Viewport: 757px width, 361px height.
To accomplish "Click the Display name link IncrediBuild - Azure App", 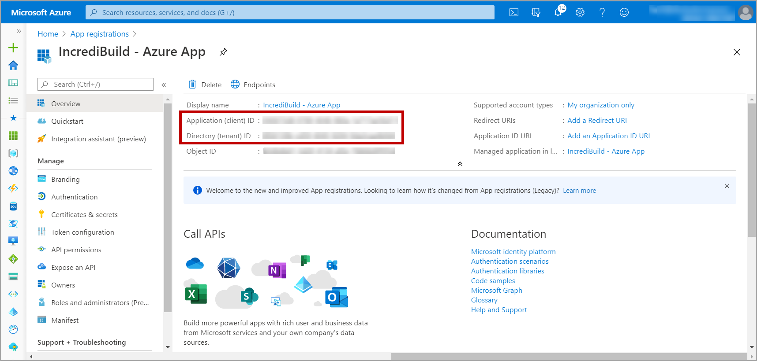I will point(302,105).
